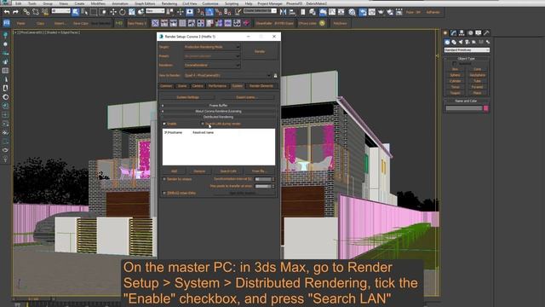Open Select by Name icon
545x307 pixels.
(84, 12)
